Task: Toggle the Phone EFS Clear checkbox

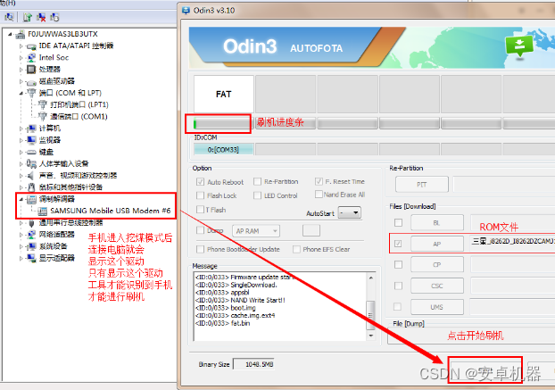Action: tap(296, 249)
